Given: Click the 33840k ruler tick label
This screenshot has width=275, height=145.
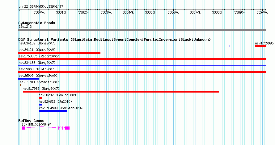Looking at the screenshot, I should (x=128, y=12).
